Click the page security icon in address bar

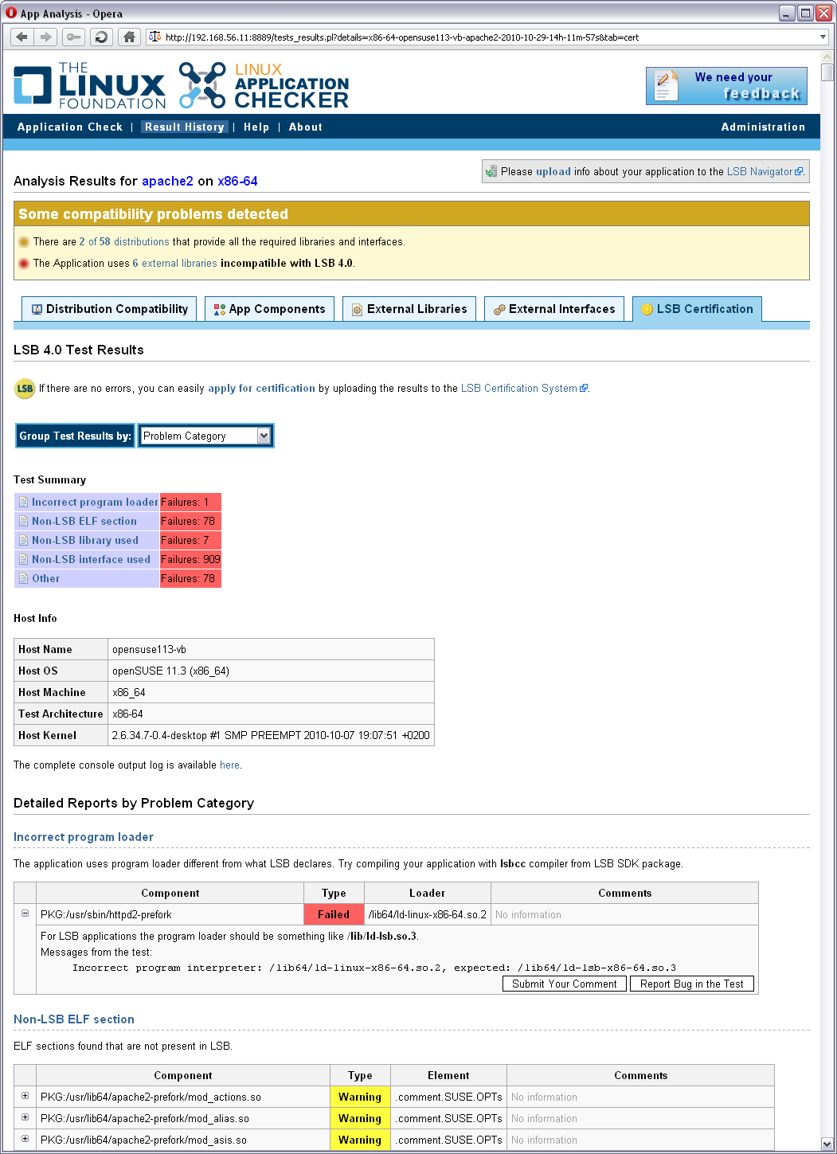[x=154, y=37]
